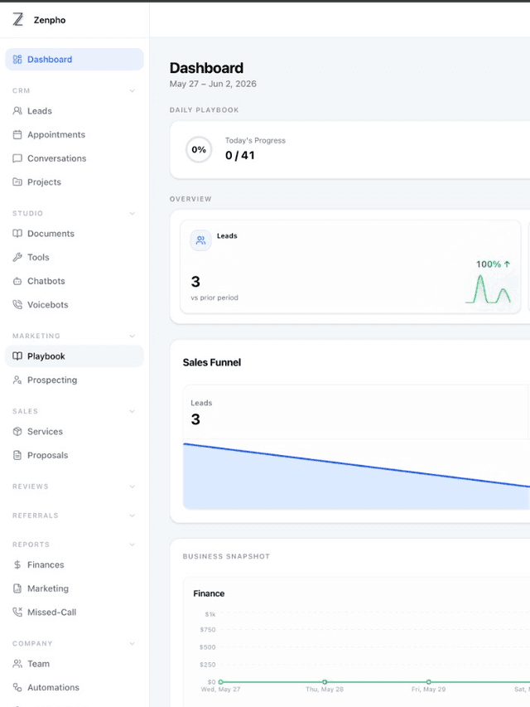Click the Sales Funnel heading
The image size is (530, 707).
(212, 362)
